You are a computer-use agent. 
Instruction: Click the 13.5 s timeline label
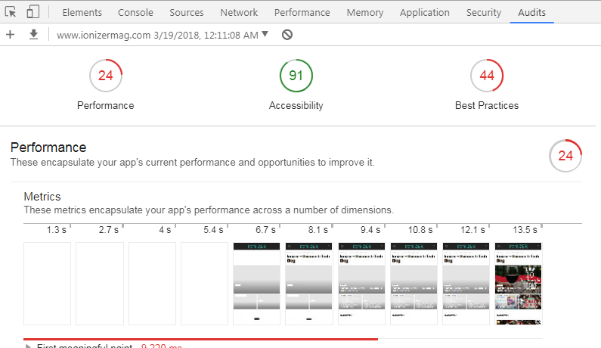525,230
